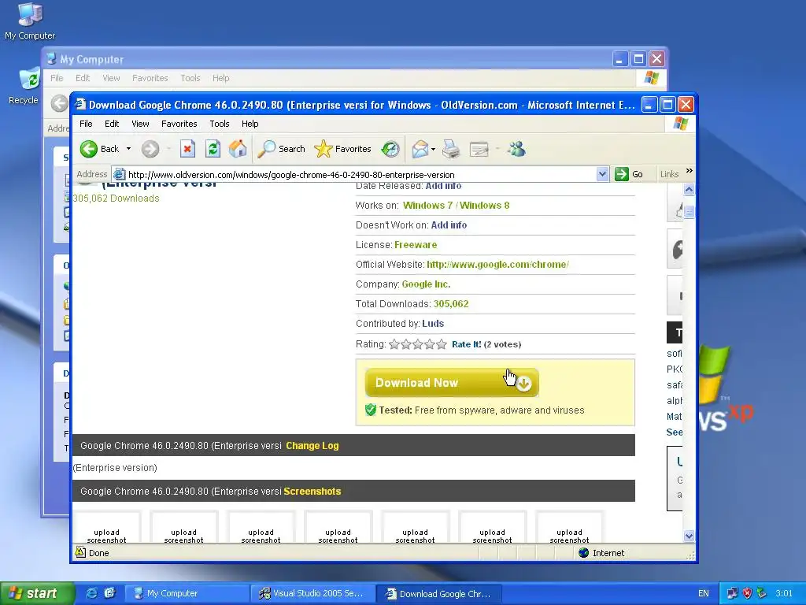Viewport: 806px width, 605px height.
Task: Switch to My Computer taskbar button
Action: (x=187, y=593)
